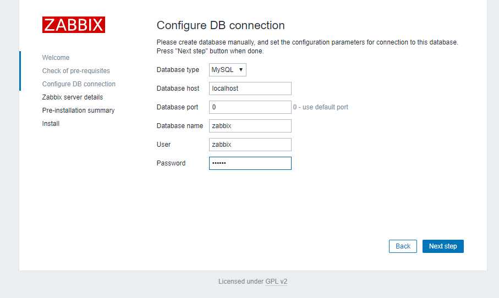Focus the Database host input field
The width and height of the screenshot is (499, 298).
[x=250, y=89]
